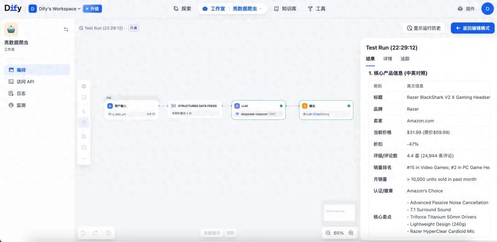Click the x_user_url variable in start node
Viewport: 497px width, 242px height.
coord(119,114)
